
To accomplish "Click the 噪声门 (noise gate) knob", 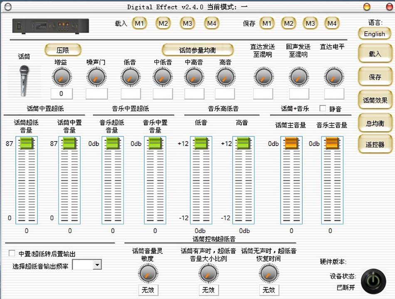I will 96,77.
